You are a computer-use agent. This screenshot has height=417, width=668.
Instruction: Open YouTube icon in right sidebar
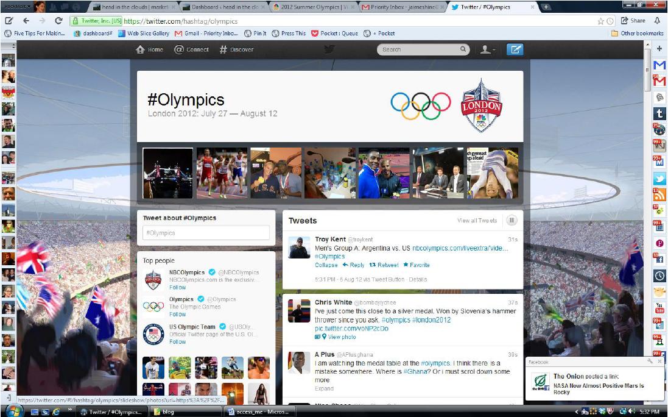pos(659,310)
